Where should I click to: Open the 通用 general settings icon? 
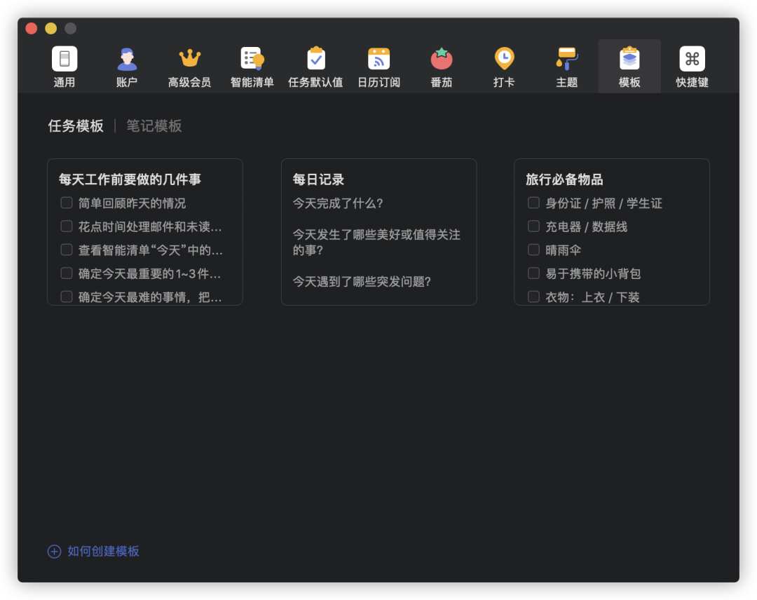[x=64, y=59]
